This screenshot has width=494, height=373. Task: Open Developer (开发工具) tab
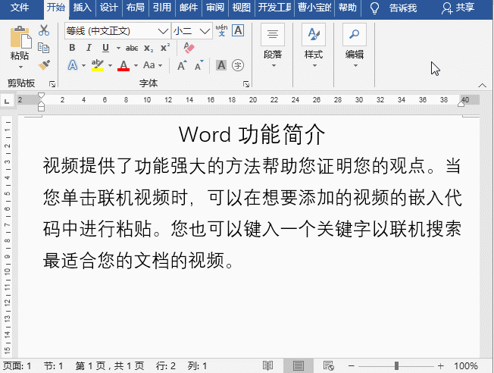[274, 8]
